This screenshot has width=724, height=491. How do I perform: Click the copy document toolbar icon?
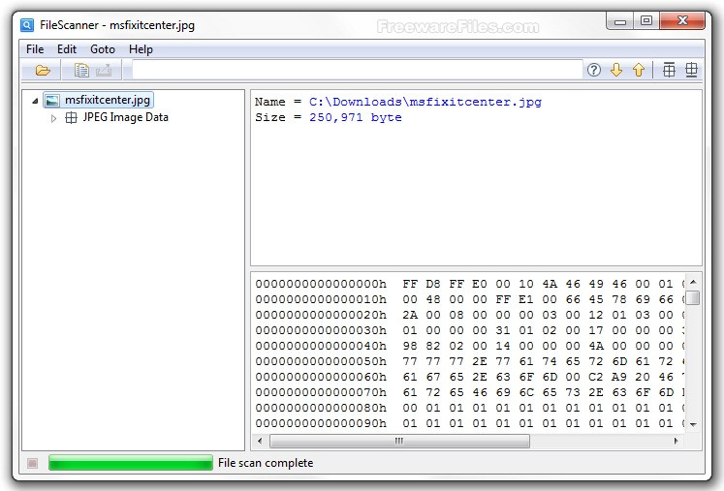click(81, 70)
